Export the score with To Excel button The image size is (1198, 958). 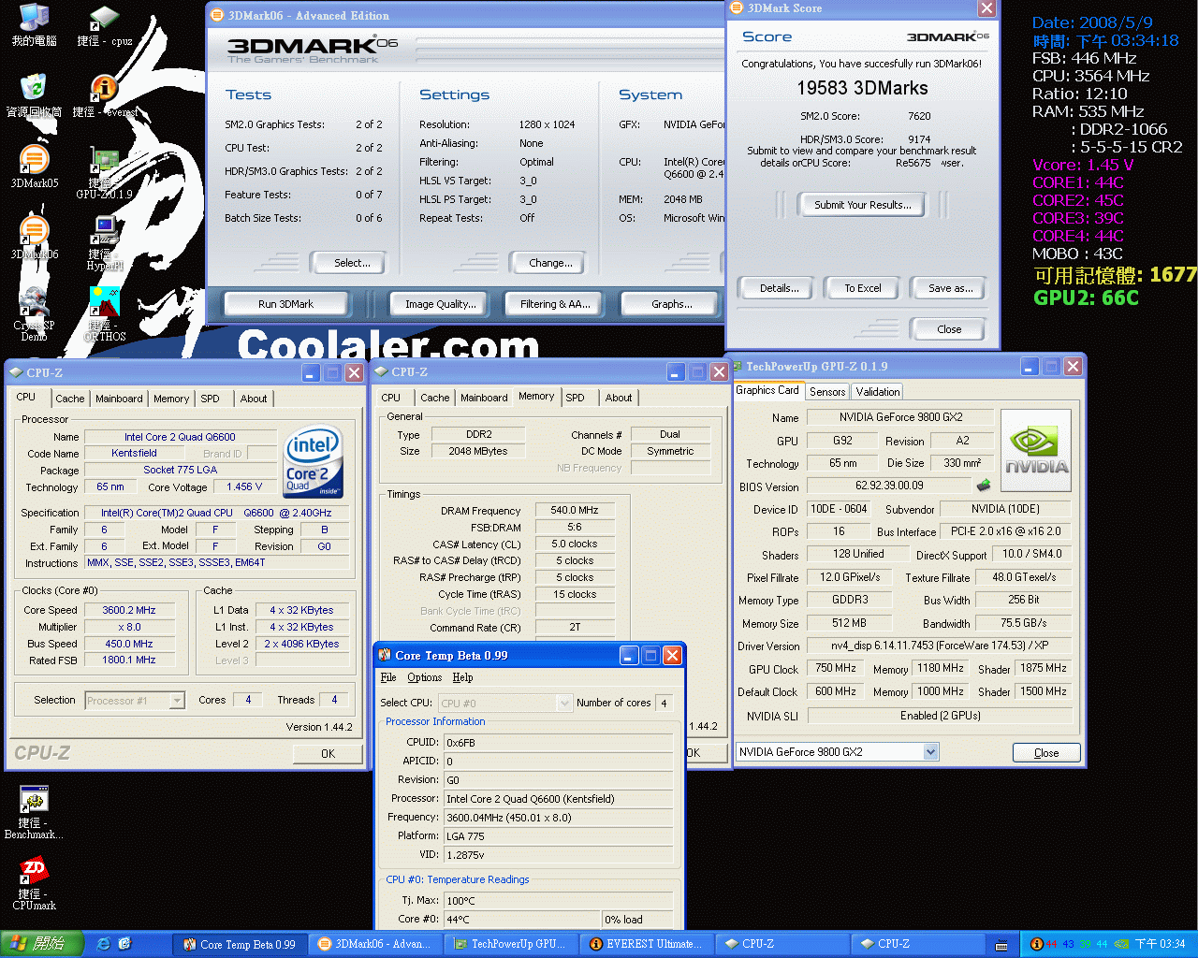863,288
